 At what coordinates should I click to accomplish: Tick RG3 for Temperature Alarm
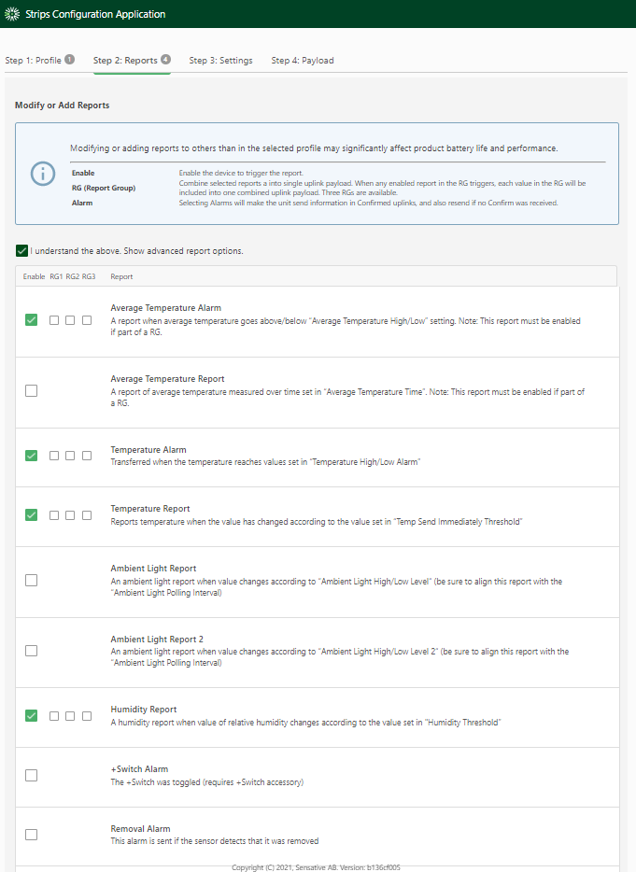pyautogui.click(x=87, y=456)
